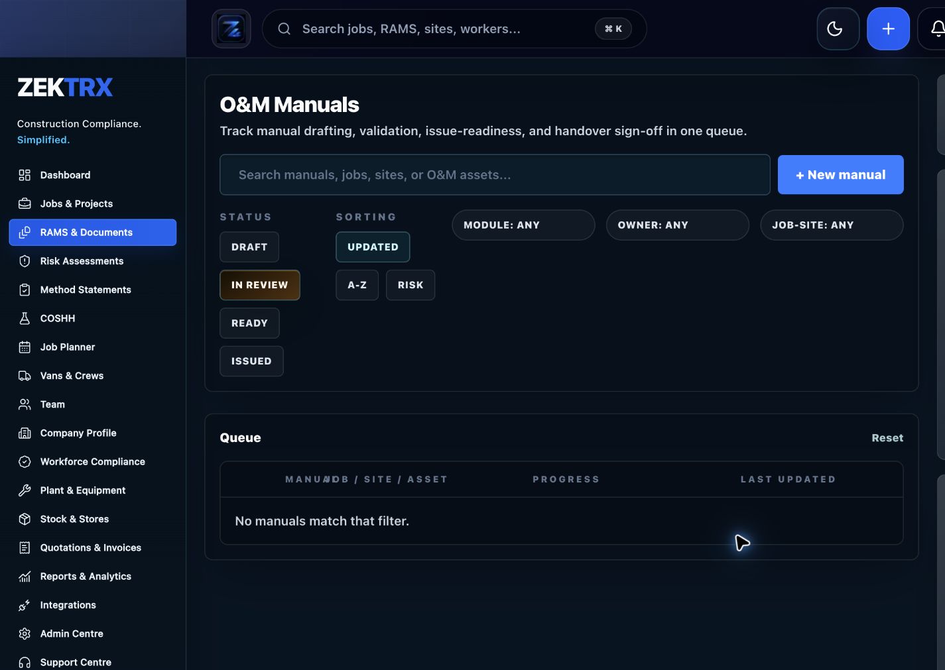
Task: Click the Plant & Equipment wrench icon
Action: click(x=25, y=490)
